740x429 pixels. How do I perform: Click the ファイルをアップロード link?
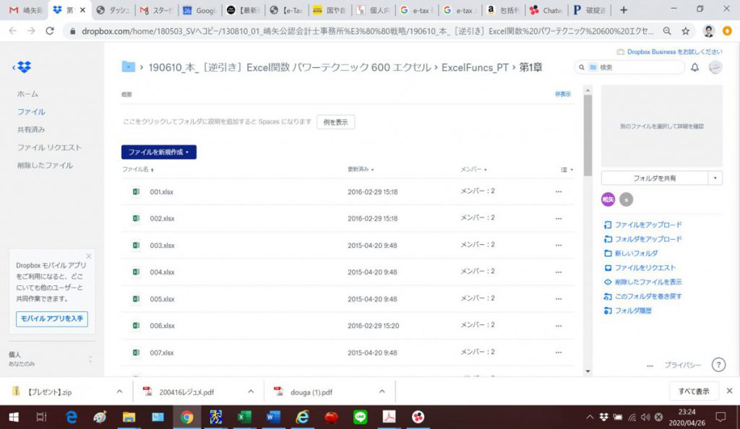point(647,225)
